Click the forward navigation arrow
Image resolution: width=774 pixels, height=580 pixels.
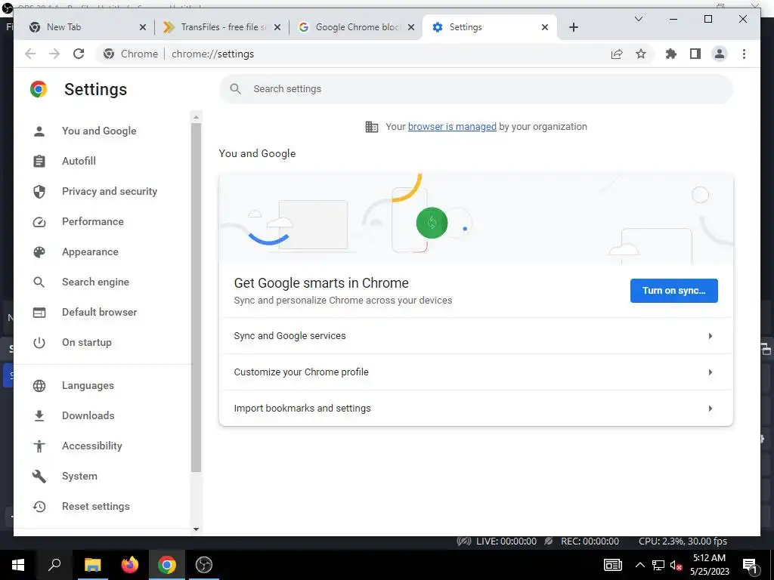(54, 54)
